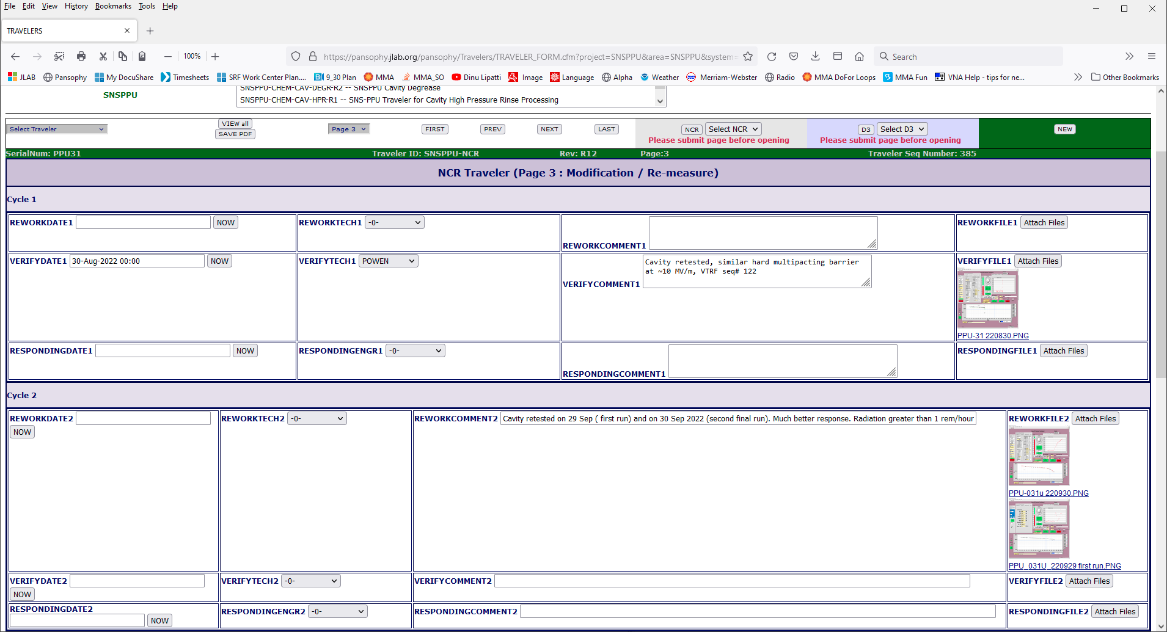Screen dimensions: 1167x632
Task: Click the browser Back arrow
Action: click(x=15, y=56)
